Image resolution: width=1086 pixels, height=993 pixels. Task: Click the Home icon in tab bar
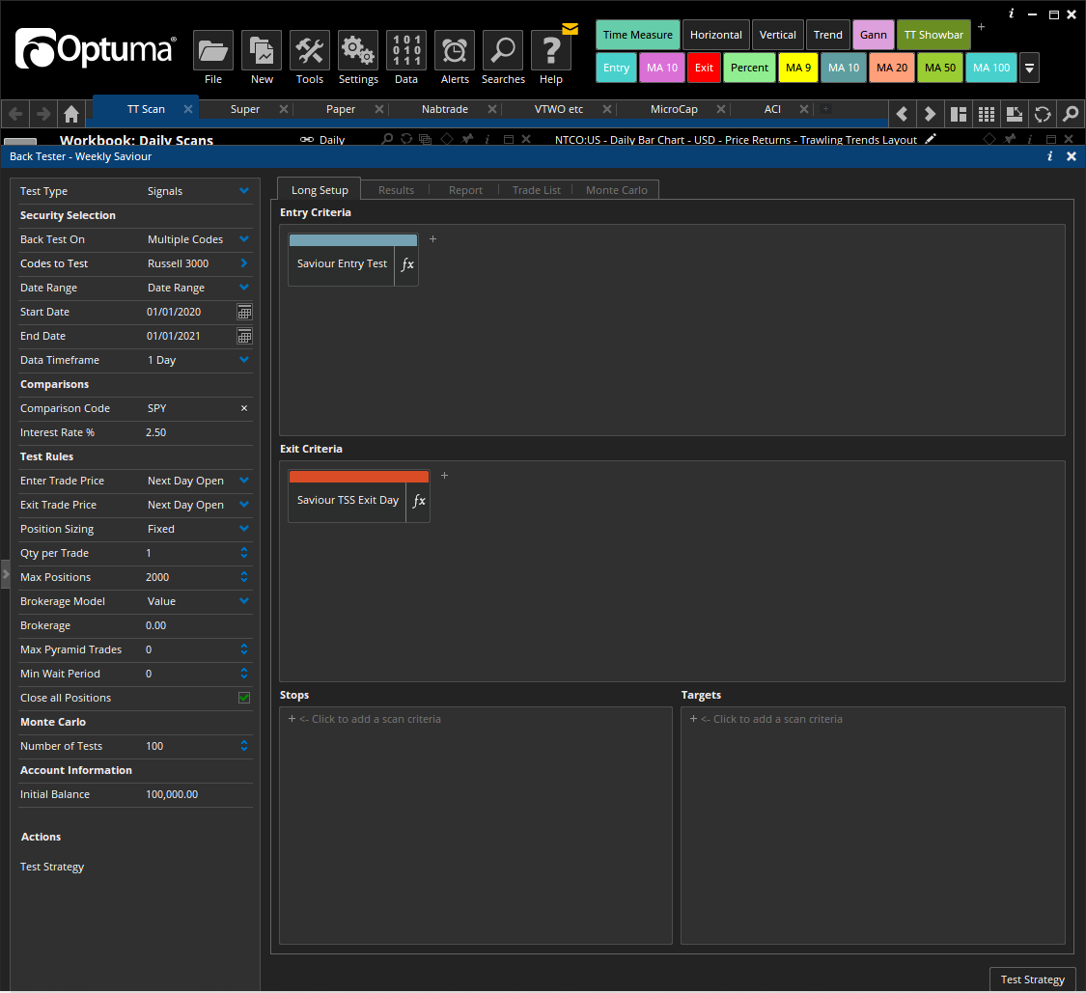click(x=71, y=114)
